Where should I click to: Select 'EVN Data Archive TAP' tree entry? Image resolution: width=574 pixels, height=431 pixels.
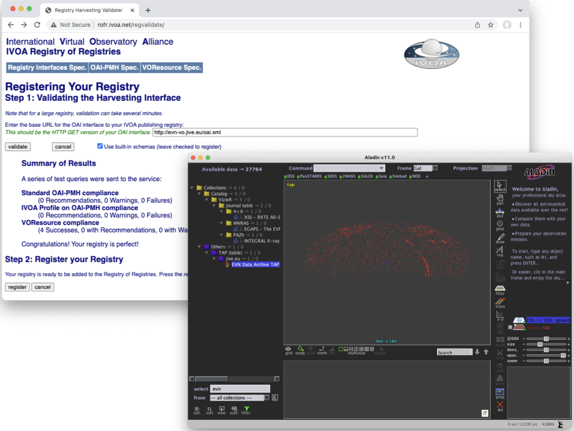point(255,264)
